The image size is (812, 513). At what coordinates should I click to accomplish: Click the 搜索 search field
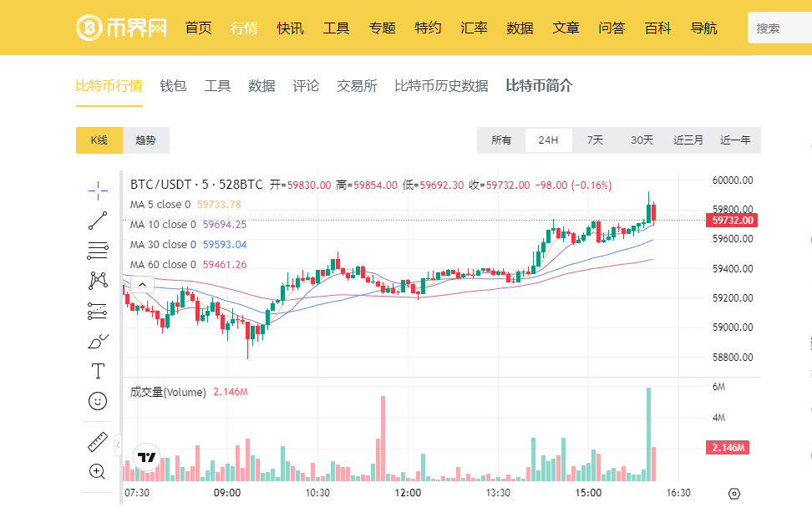pyautogui.click(x=780, y=28)
